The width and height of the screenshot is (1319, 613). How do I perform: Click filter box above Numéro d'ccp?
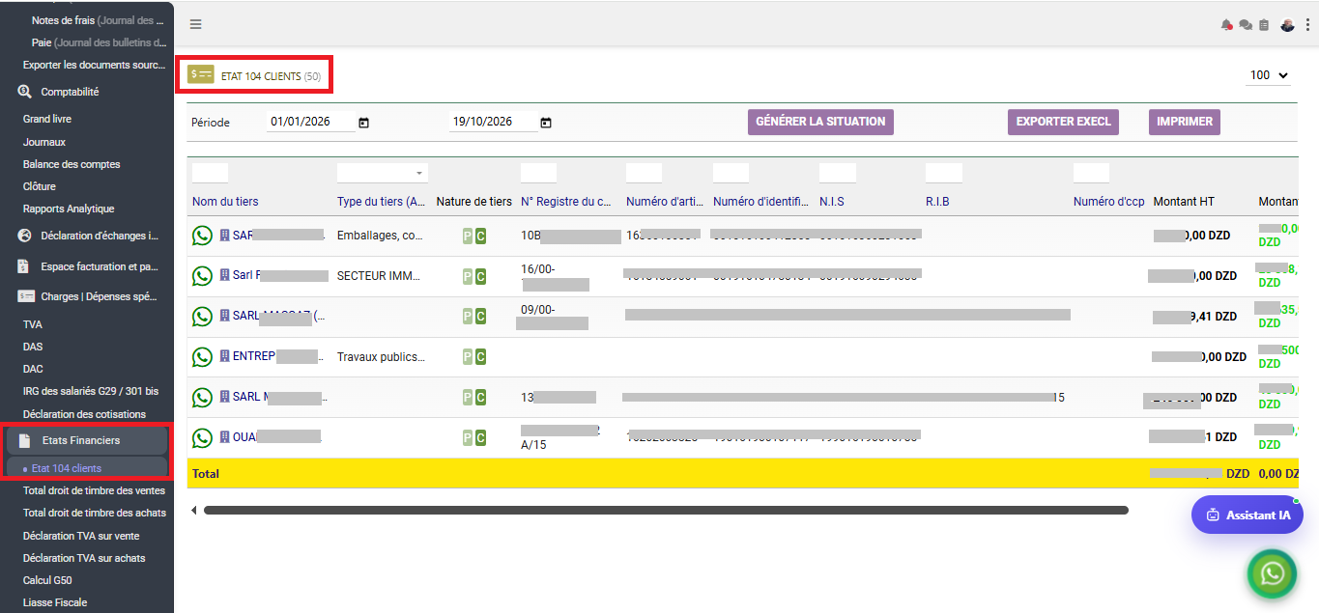[x=1091, y=173]
